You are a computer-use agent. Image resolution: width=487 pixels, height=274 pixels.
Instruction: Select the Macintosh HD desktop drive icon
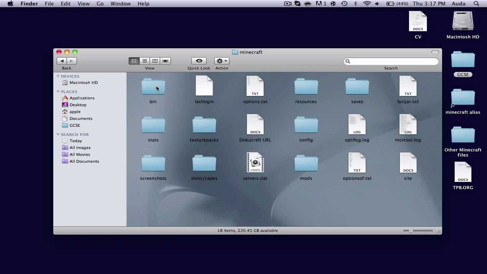pyautogui.click(x=463, y=21)
